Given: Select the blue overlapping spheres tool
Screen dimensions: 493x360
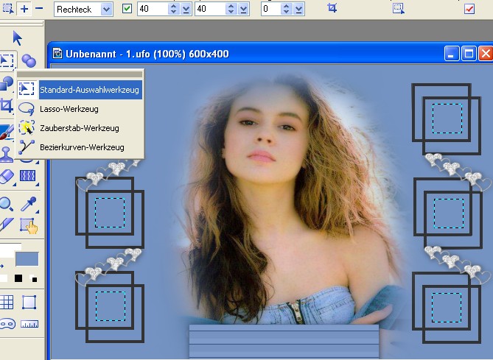Looking at the screenshot, I should point(29,60).
